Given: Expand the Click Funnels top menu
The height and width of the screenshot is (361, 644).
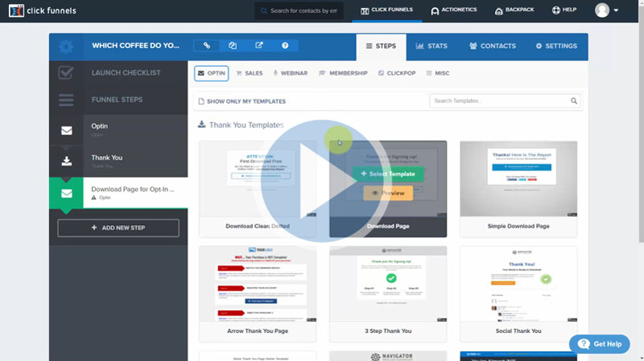Looking at the screenshot, I should tap(386, 10).
